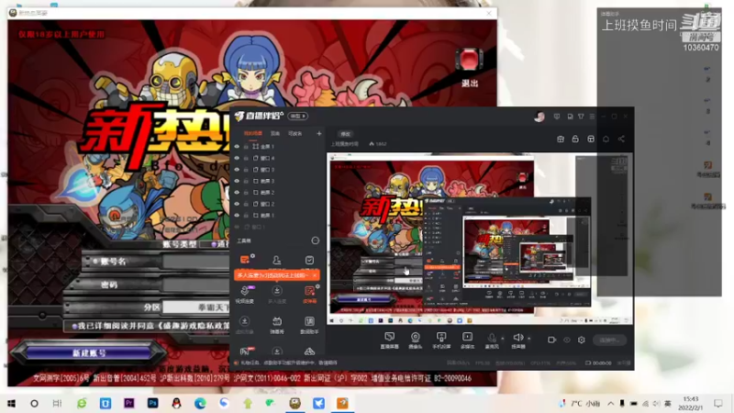Hide the 窗口 4 source layer

tap(237, 158)
